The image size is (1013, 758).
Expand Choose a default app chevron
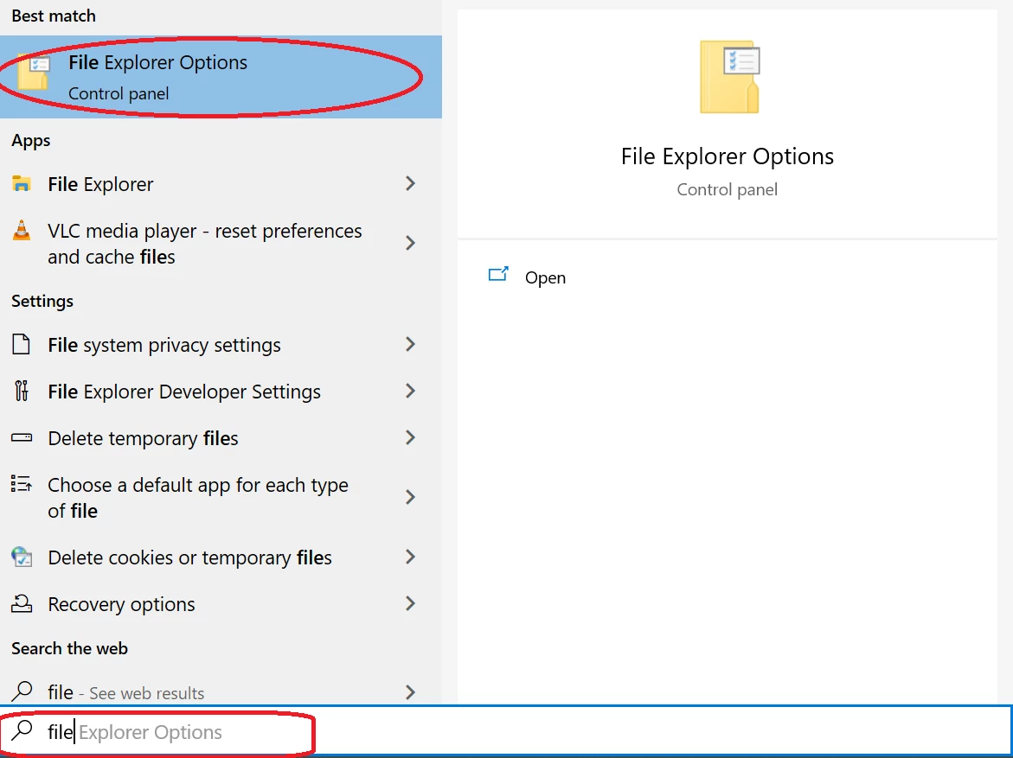[410, 496]
